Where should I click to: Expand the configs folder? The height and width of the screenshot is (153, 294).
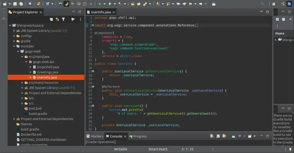(x=14, y=36)
